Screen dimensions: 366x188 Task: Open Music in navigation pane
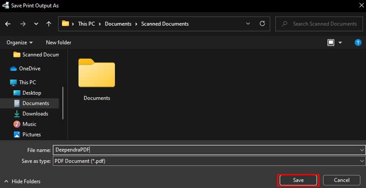[25, 124]
